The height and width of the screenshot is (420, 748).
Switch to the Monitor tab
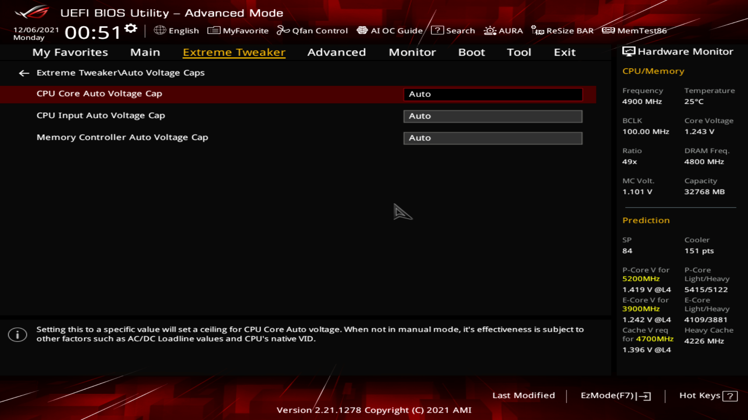(412, 52)
